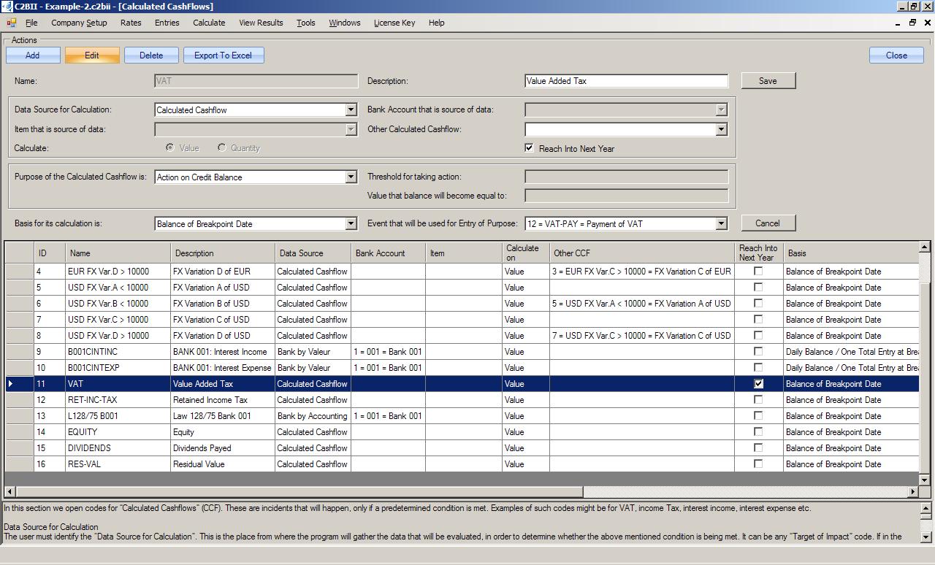Click the application icon in menu bar
935x565 pixels.
(12, 23)
